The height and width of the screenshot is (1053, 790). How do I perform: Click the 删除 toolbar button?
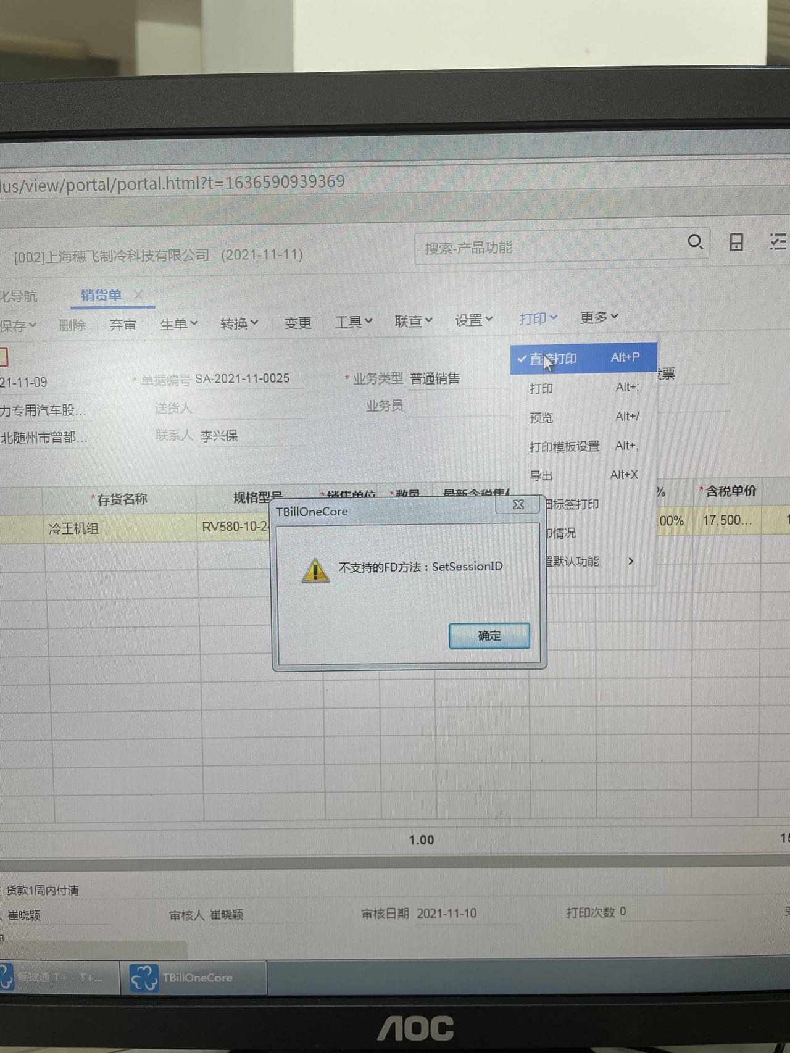pos(72,325)
